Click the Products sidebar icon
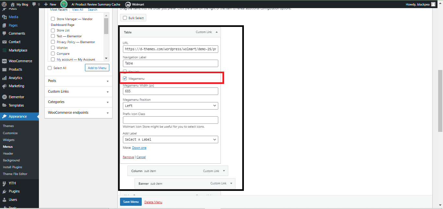 click(4, 69)
